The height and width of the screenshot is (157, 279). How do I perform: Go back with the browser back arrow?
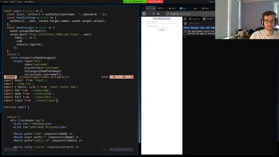pyautogui.click(x=144, y=14)
